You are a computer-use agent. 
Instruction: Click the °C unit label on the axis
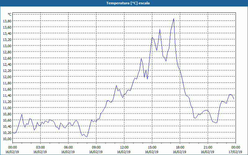click(10, 14)
